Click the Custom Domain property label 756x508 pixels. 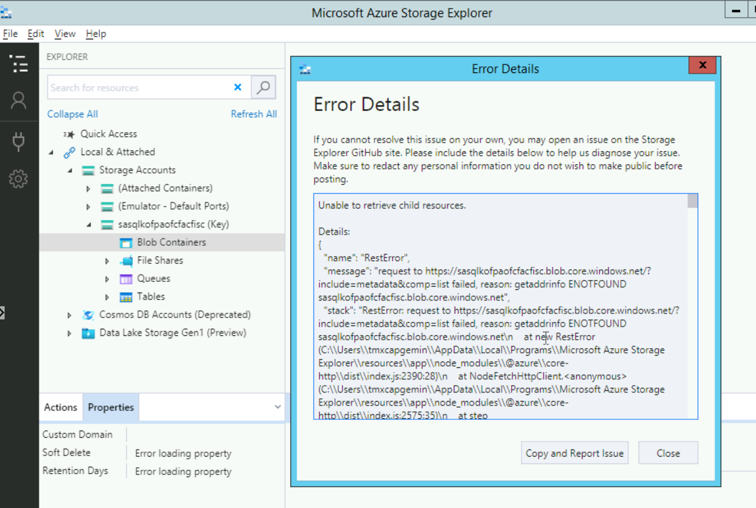(77, 434)
